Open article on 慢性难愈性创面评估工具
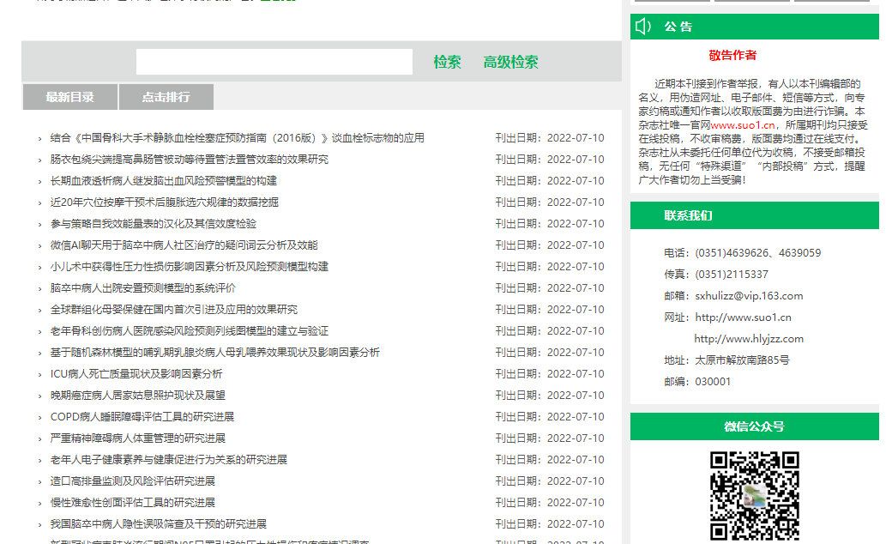The height and width of the screenshot is (544, 886). (x=132, y=503)
